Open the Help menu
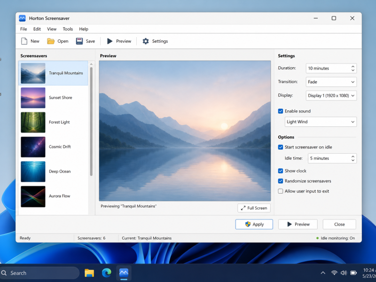Image resolution: width=376 pixels, height=282 pixels. (84, 29)
